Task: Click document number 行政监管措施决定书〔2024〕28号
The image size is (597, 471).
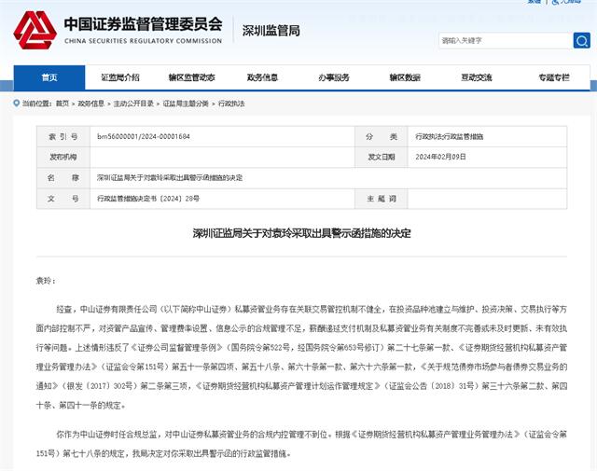Action: (148, 199)
